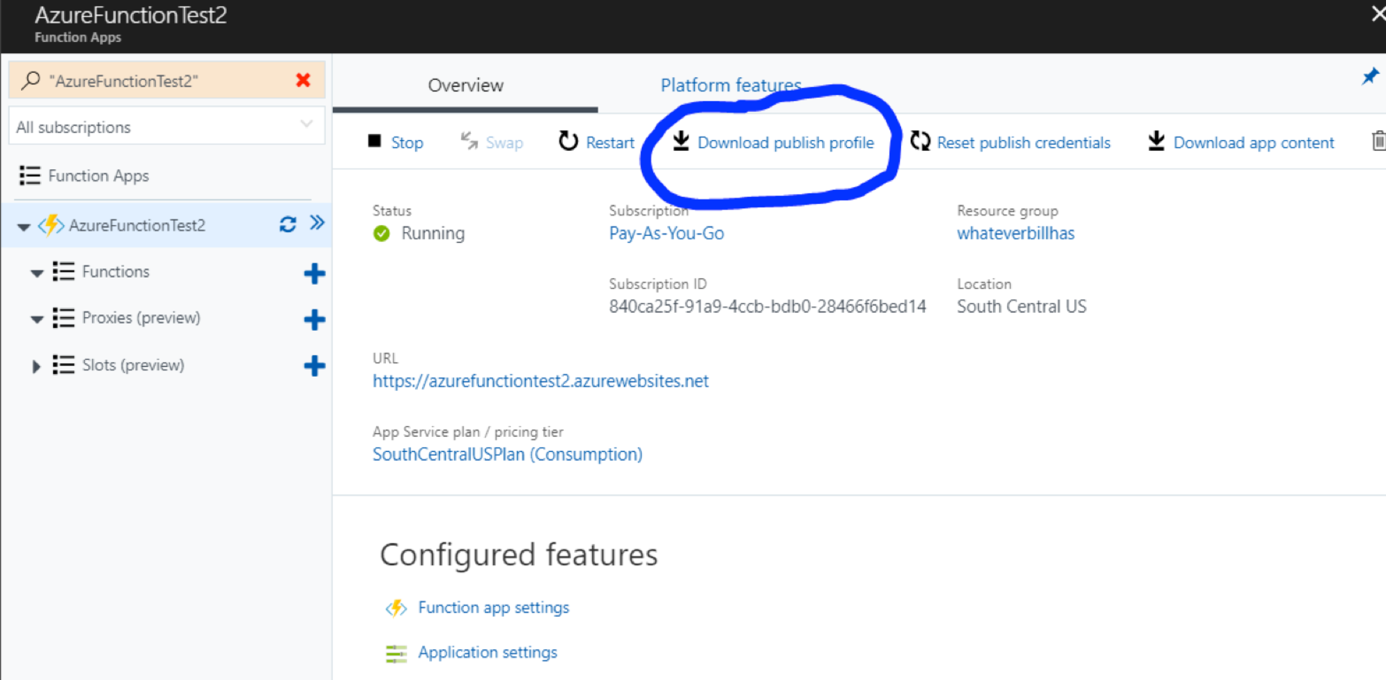
Task: Click the Download app content arrow icon
Action: (1156, 141)
